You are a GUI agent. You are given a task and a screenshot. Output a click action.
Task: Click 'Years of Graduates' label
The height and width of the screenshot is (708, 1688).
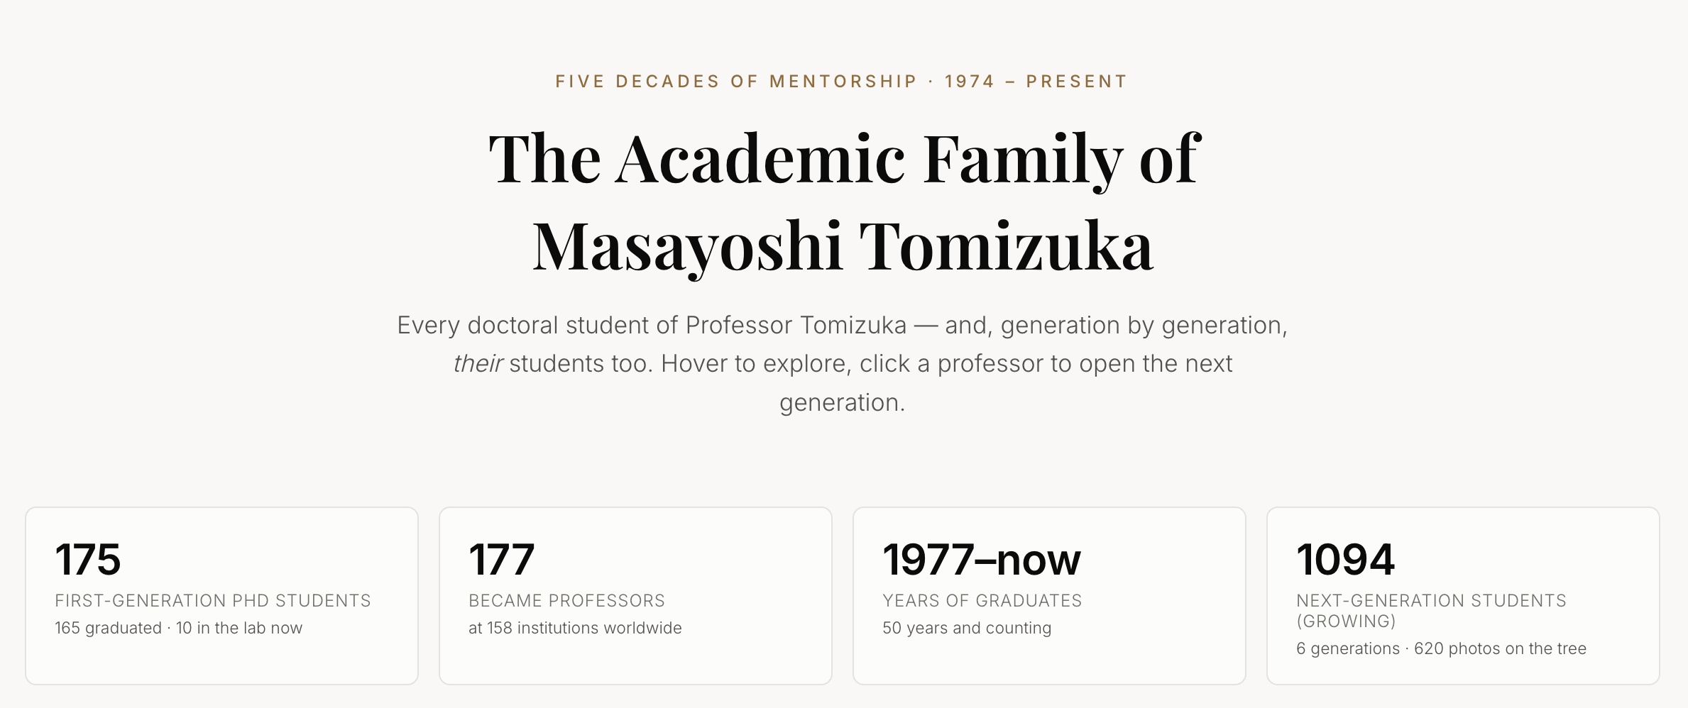[x=982, y=601]
